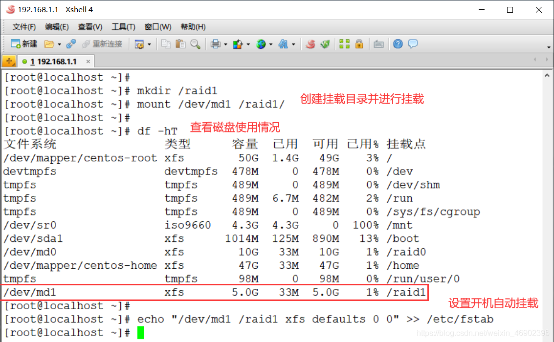This screenshot has height=342, width=554.
Task: Click the color scheme icon
Action: coord(238,44)
